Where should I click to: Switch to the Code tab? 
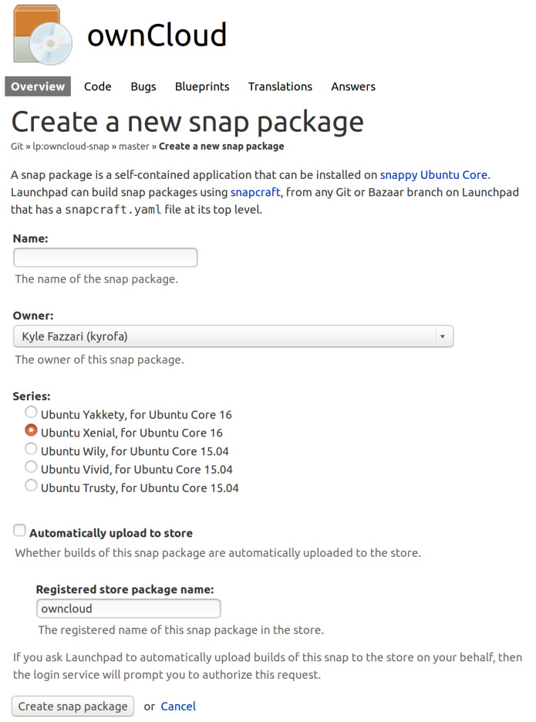tap(98, 86)
